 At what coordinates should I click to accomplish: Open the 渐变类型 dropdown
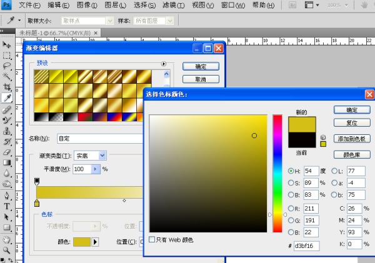coord(90,156)
